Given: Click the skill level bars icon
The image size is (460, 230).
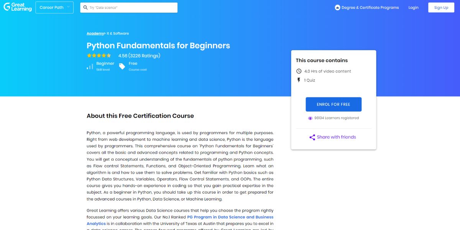Looking at the screenshot, I should tap(90, 66).
